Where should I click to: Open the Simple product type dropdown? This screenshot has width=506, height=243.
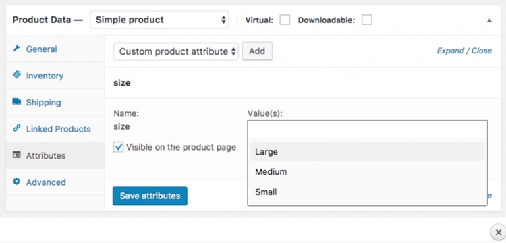pos(159,20)
